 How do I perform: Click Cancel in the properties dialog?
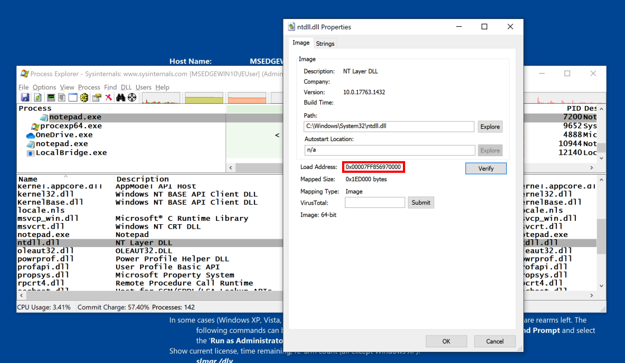[x=494, y=341]
